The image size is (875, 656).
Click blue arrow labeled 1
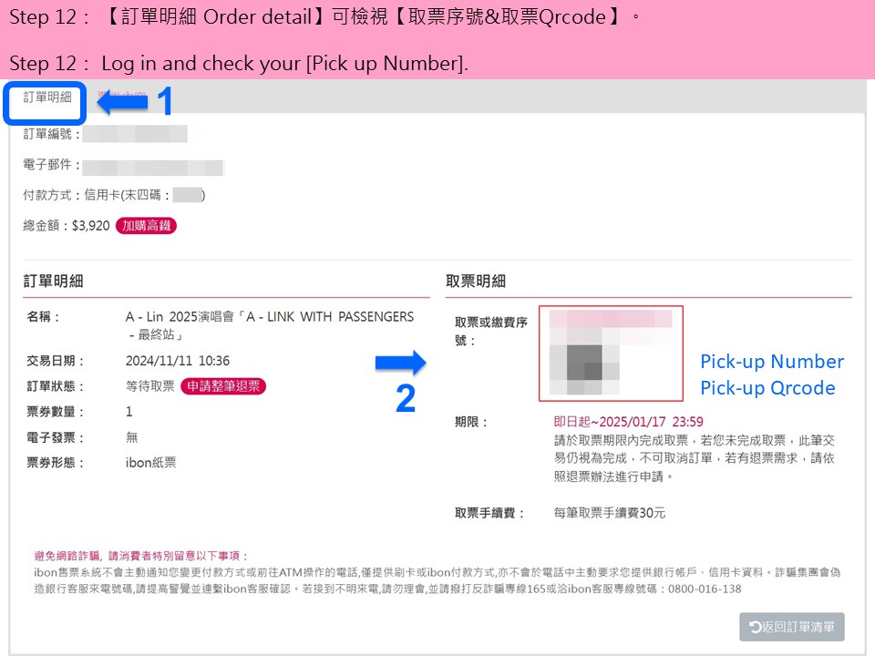click(x=122, y=103)
